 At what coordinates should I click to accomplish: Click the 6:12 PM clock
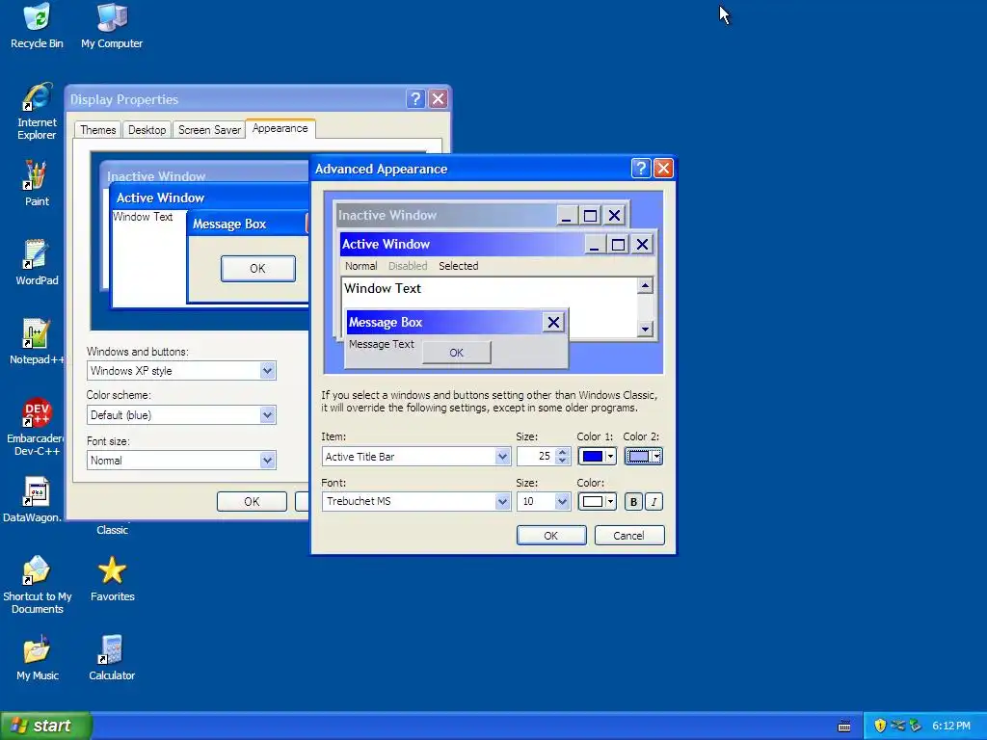[x=951, y=726]
